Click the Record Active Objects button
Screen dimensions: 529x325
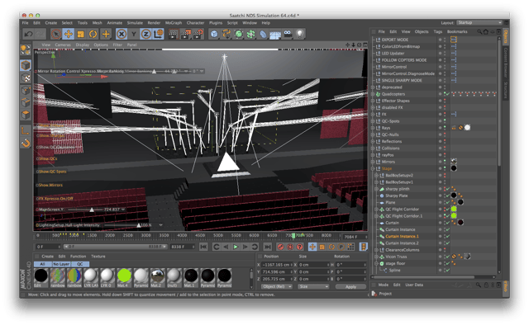tap(280, 247)
